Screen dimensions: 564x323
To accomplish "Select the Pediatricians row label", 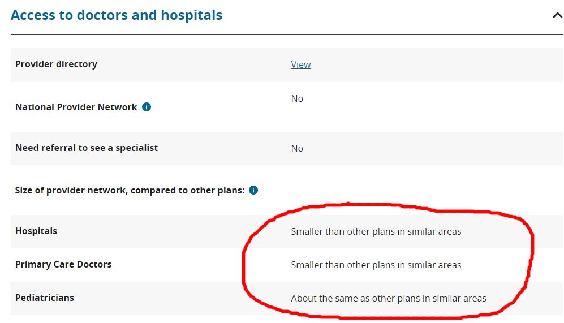I will pyautogui.click(x=45, y=298).
